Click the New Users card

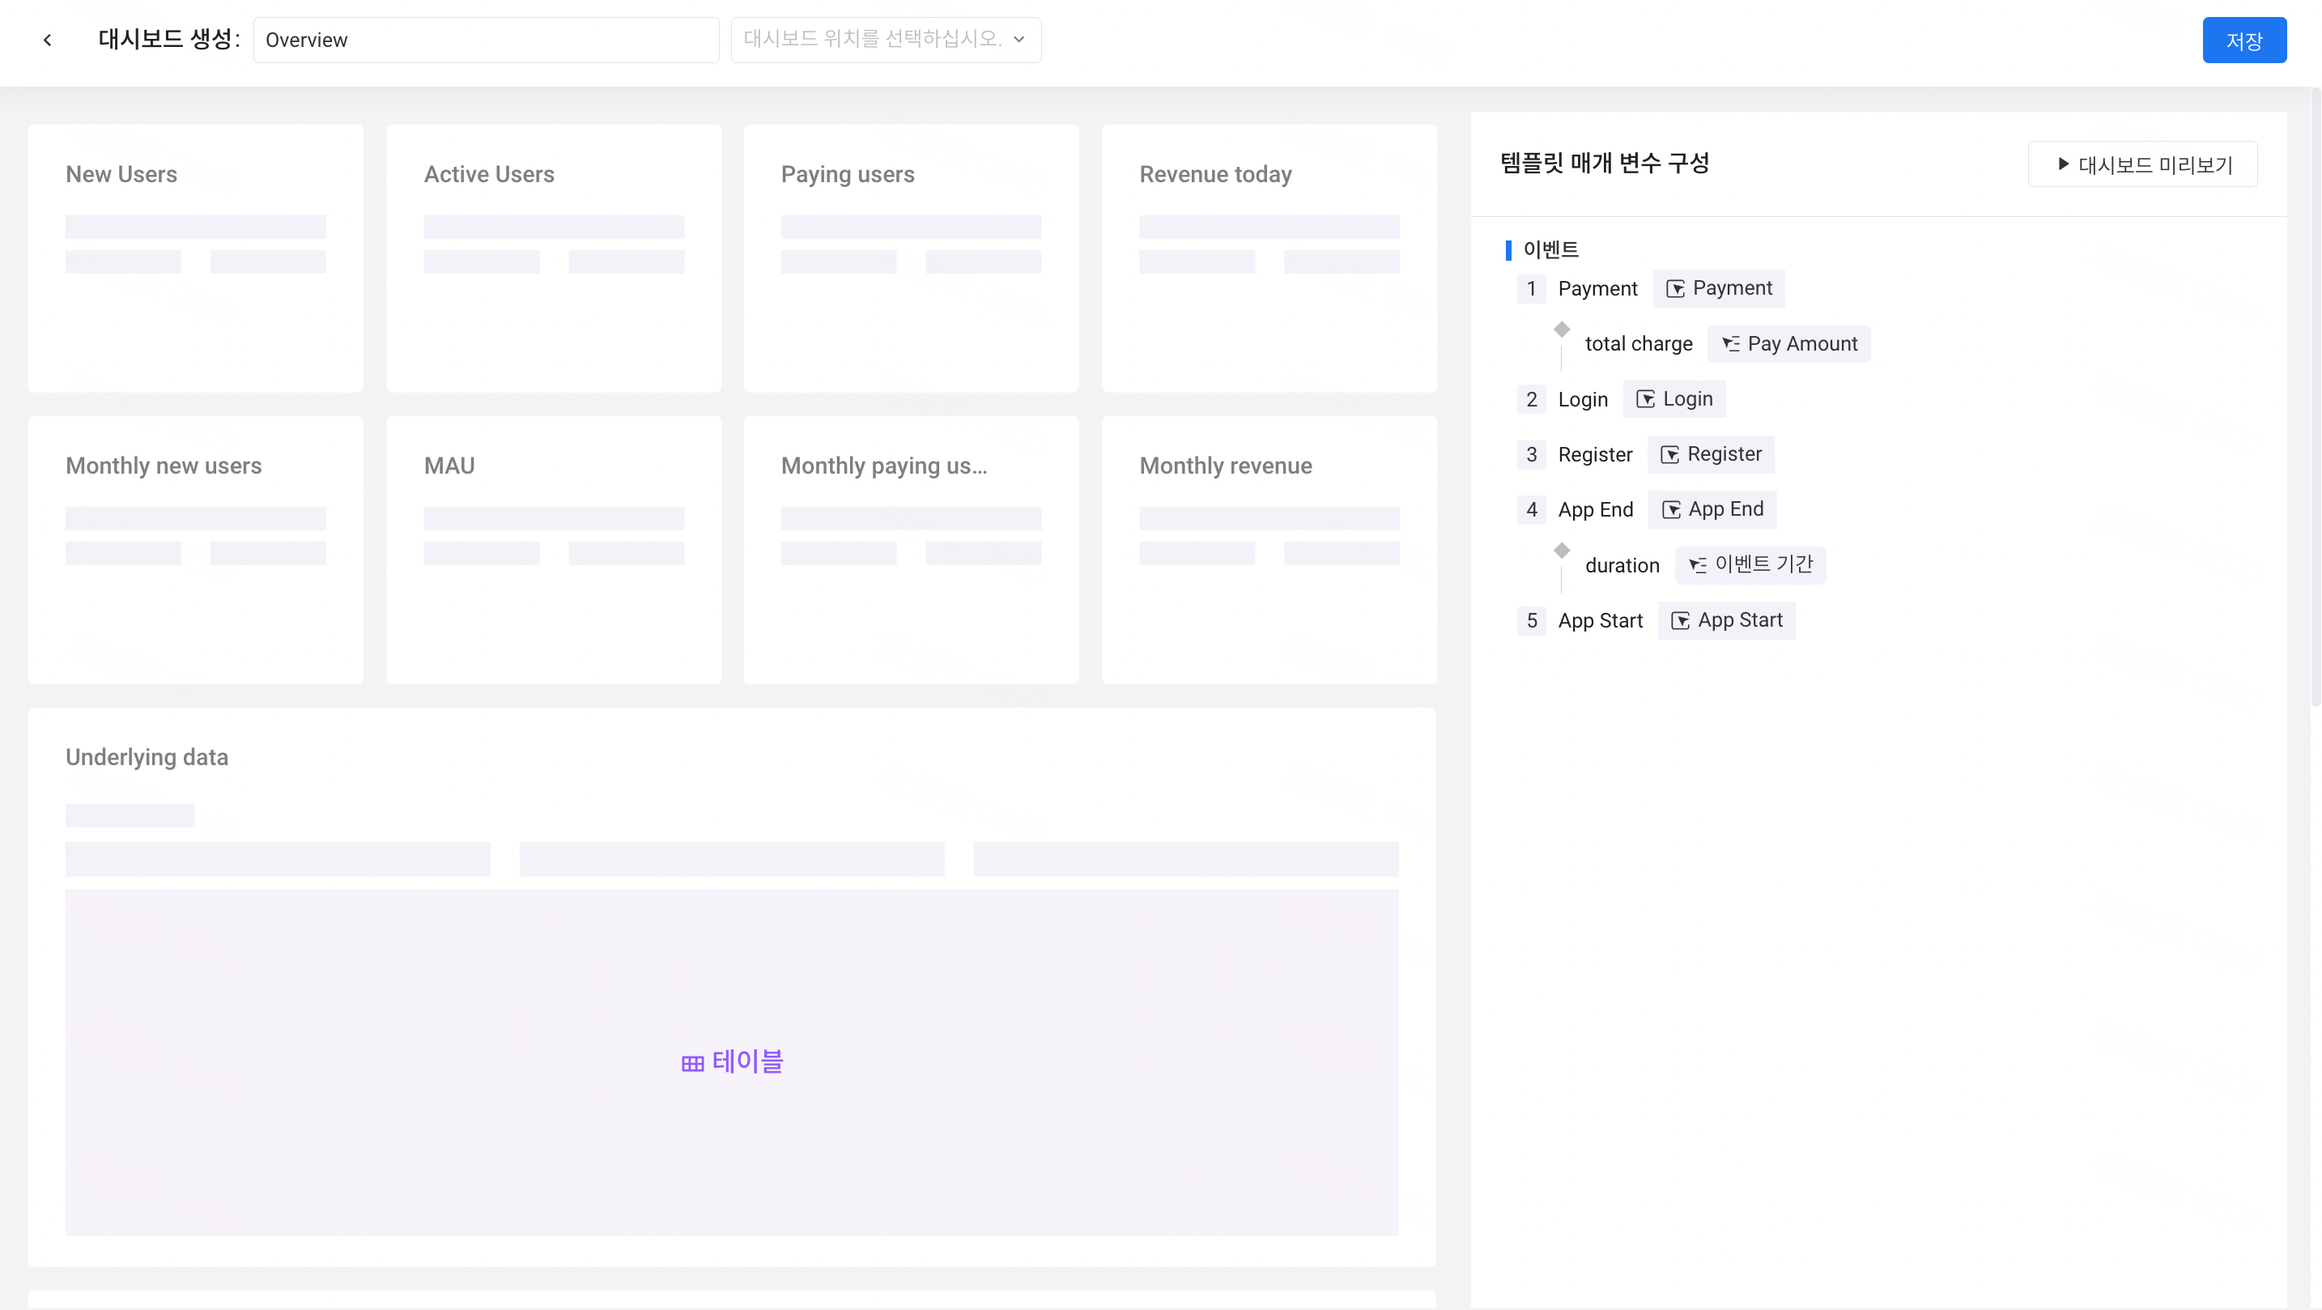point(196,259)
